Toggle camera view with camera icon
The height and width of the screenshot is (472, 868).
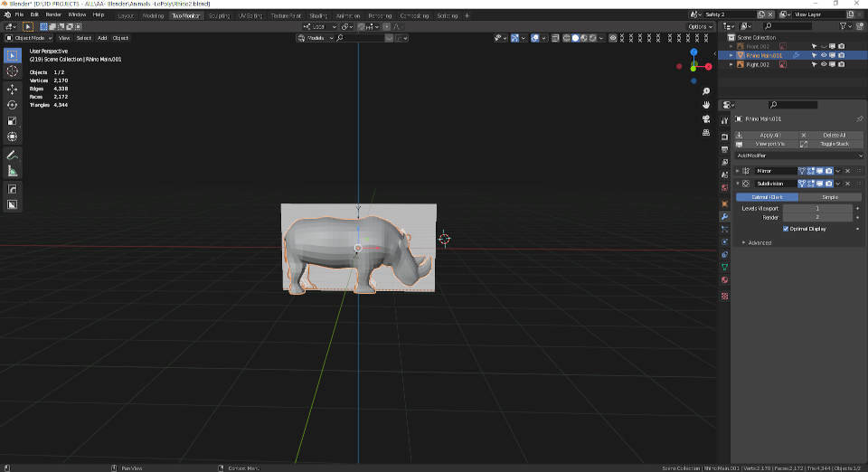pyautogui.click(x=706, y=119)
